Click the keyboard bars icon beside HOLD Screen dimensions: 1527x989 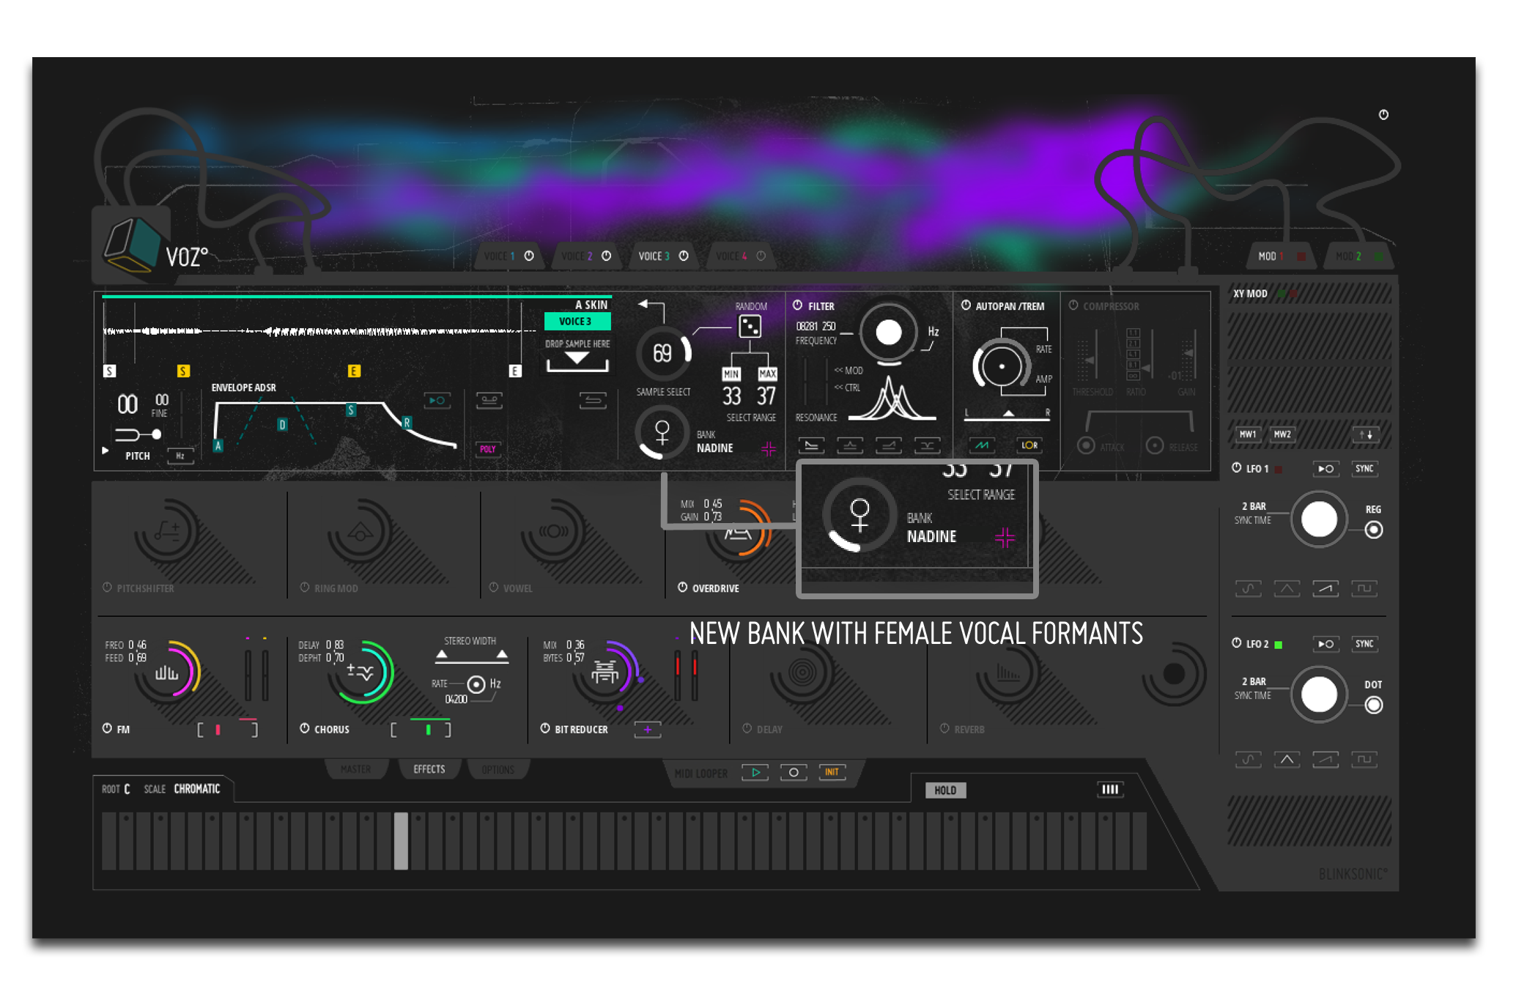tap(1110, 789)
